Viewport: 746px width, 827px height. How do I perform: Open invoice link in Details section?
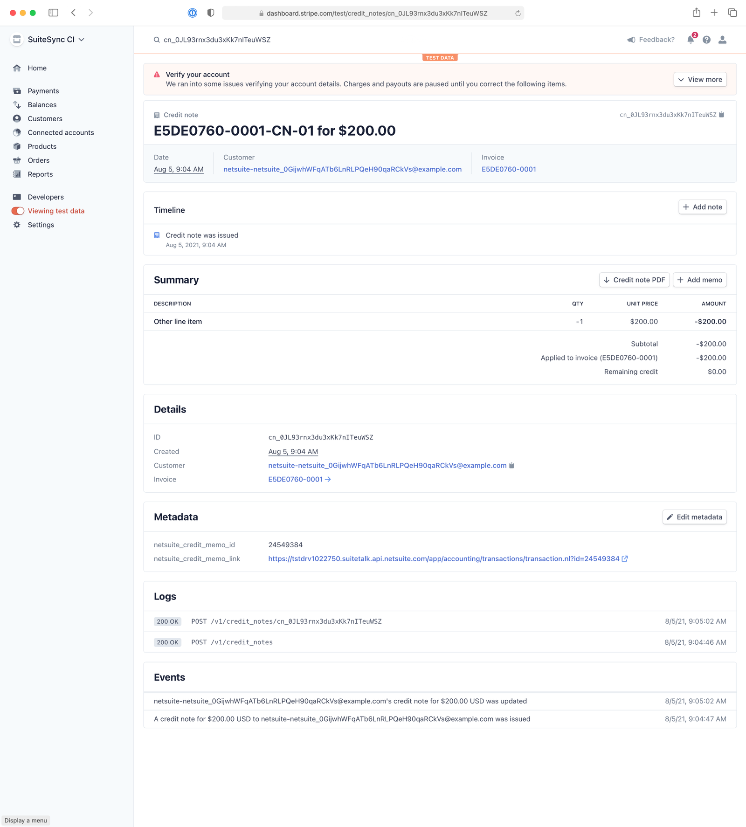(x=299, y=479)
